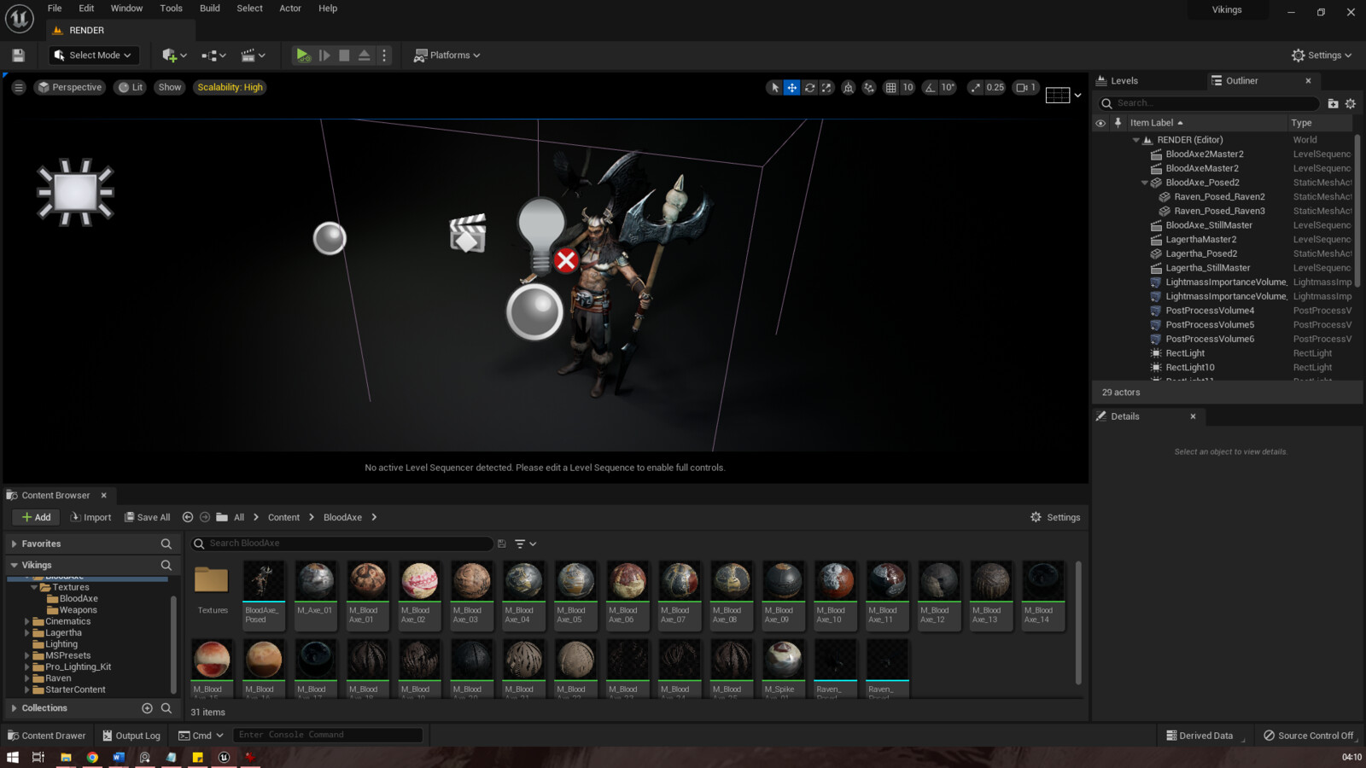This screenshot has height=768, width=1366.
Task: Click the Add button in Content Browser
Action: (x=36, y=517)
